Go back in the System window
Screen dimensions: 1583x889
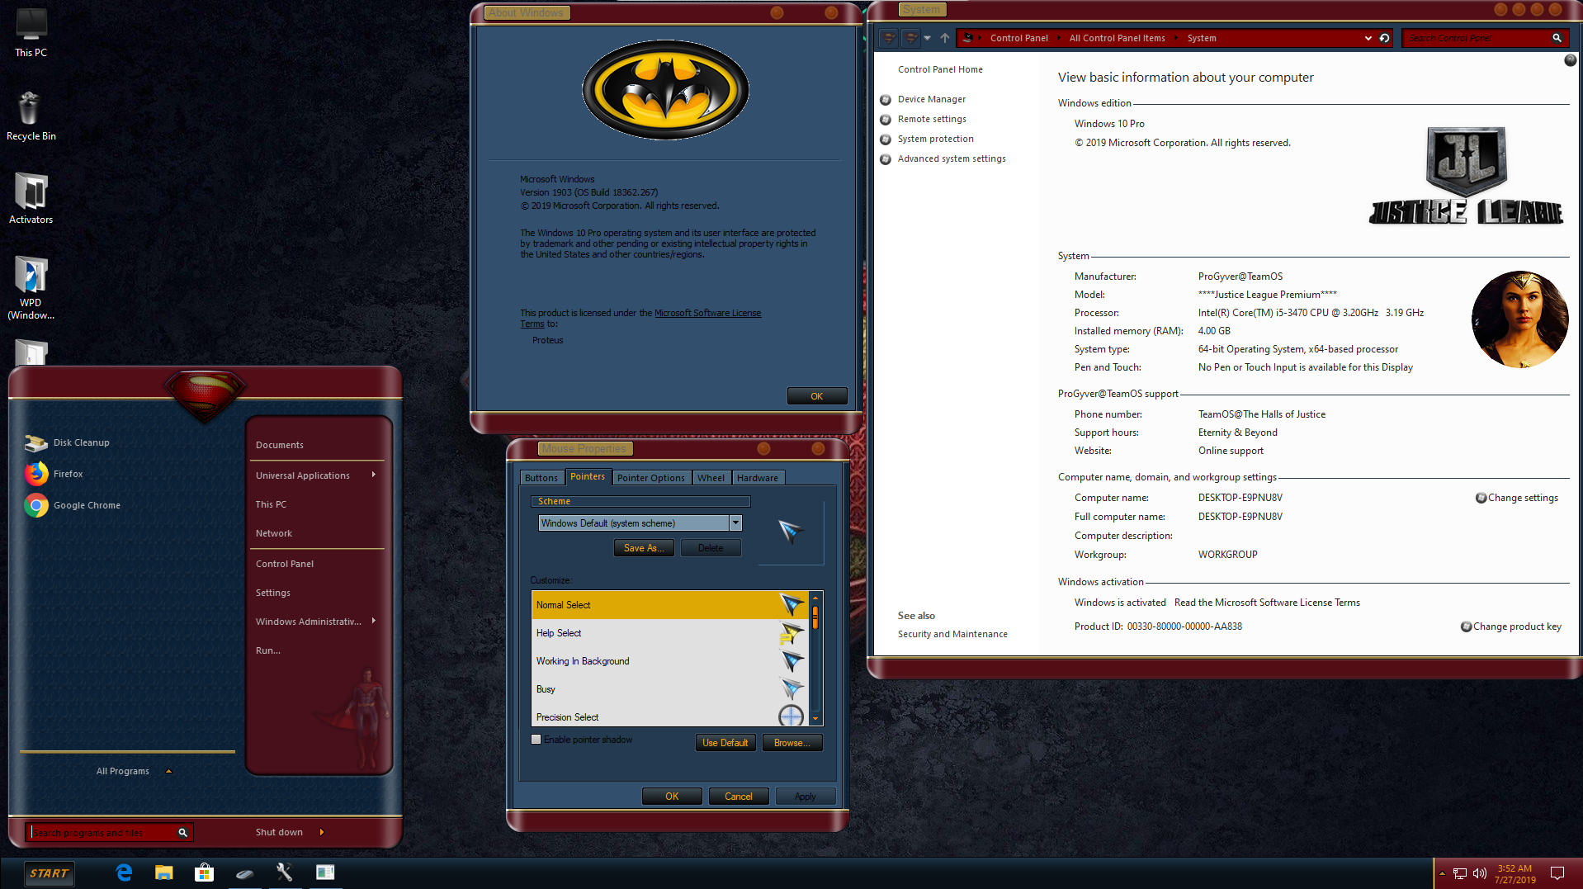pos(889,38)
